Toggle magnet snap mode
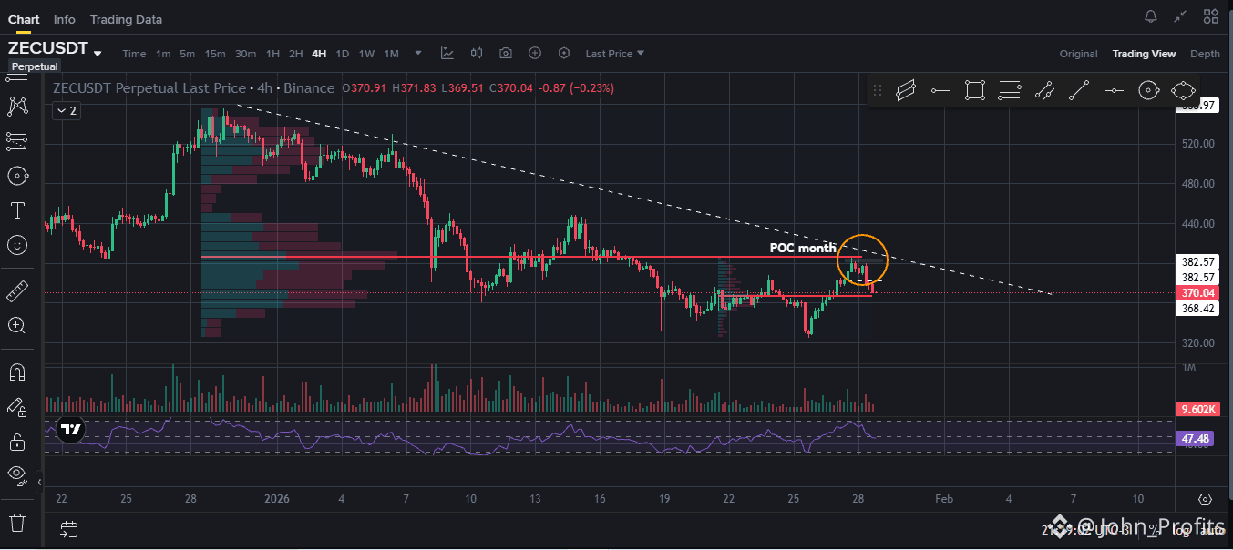 [x=16, y=372]
